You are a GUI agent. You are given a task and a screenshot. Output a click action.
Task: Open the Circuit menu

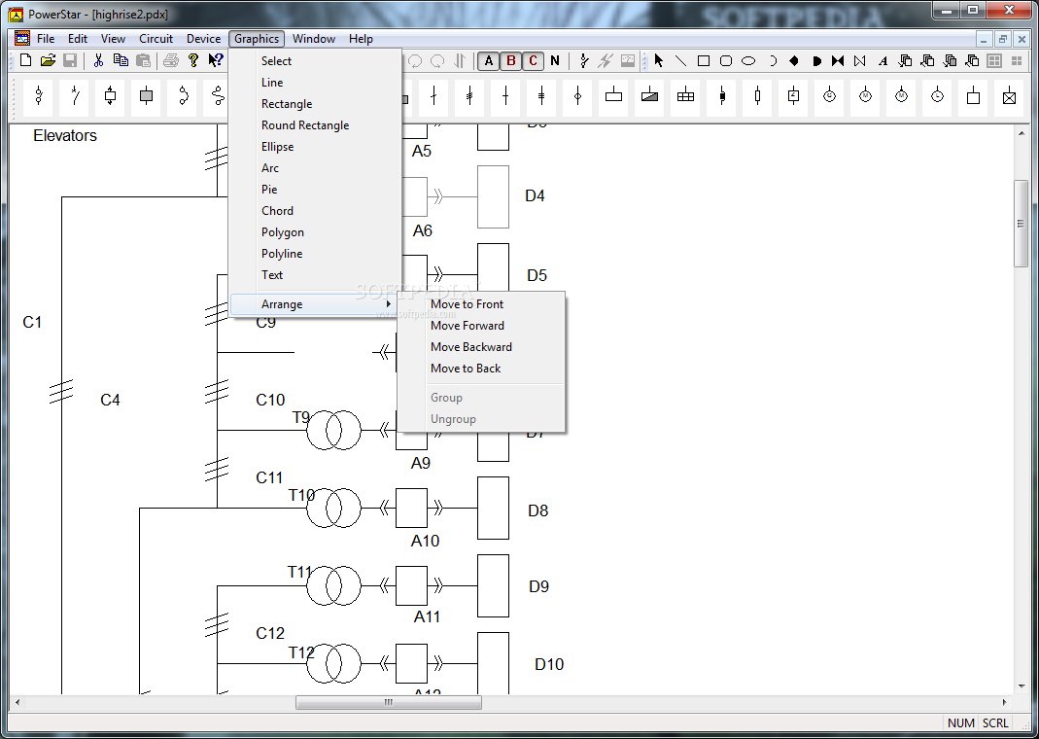(156, 39)
